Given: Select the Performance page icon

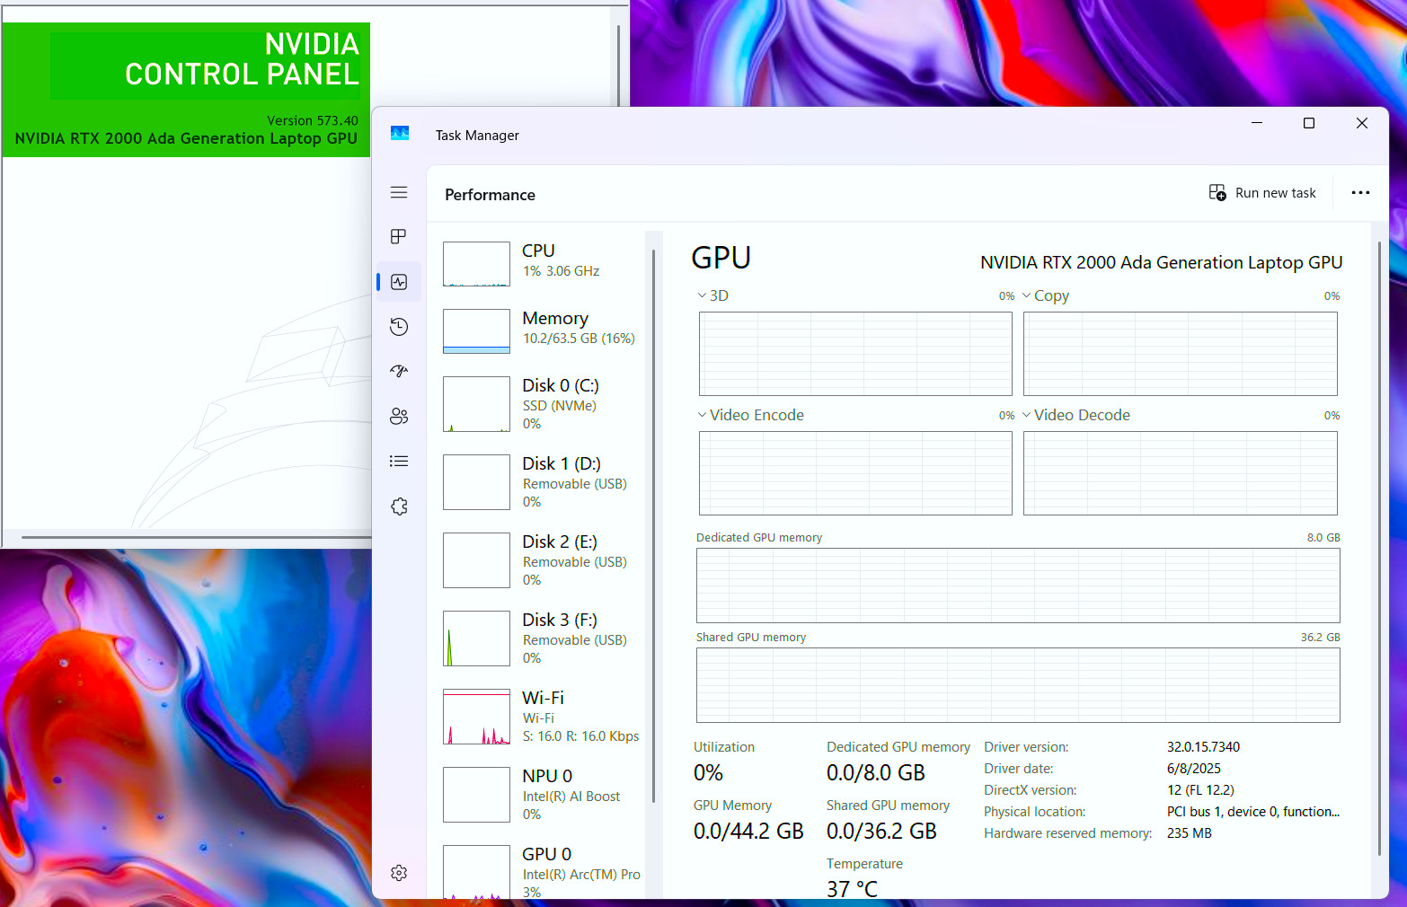Looking at the screenshot, I should click(x=399, y=282).
